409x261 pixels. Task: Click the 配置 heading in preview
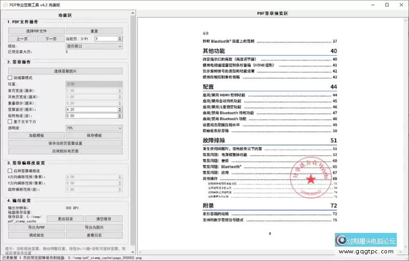[x=208, y=87]
